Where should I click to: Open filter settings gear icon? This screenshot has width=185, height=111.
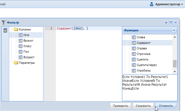166,22
